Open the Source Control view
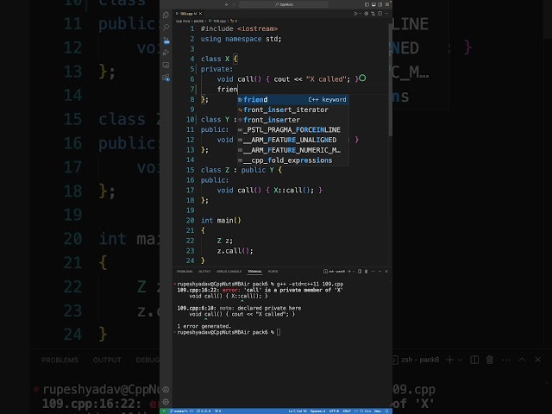This screenshot has height=414, width=552. [166, 41]
